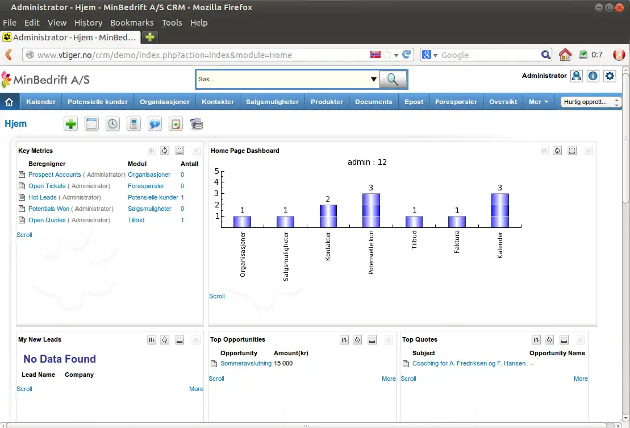
Task: Go to the CRM home via house tab icon
Action: coord(9,102)
